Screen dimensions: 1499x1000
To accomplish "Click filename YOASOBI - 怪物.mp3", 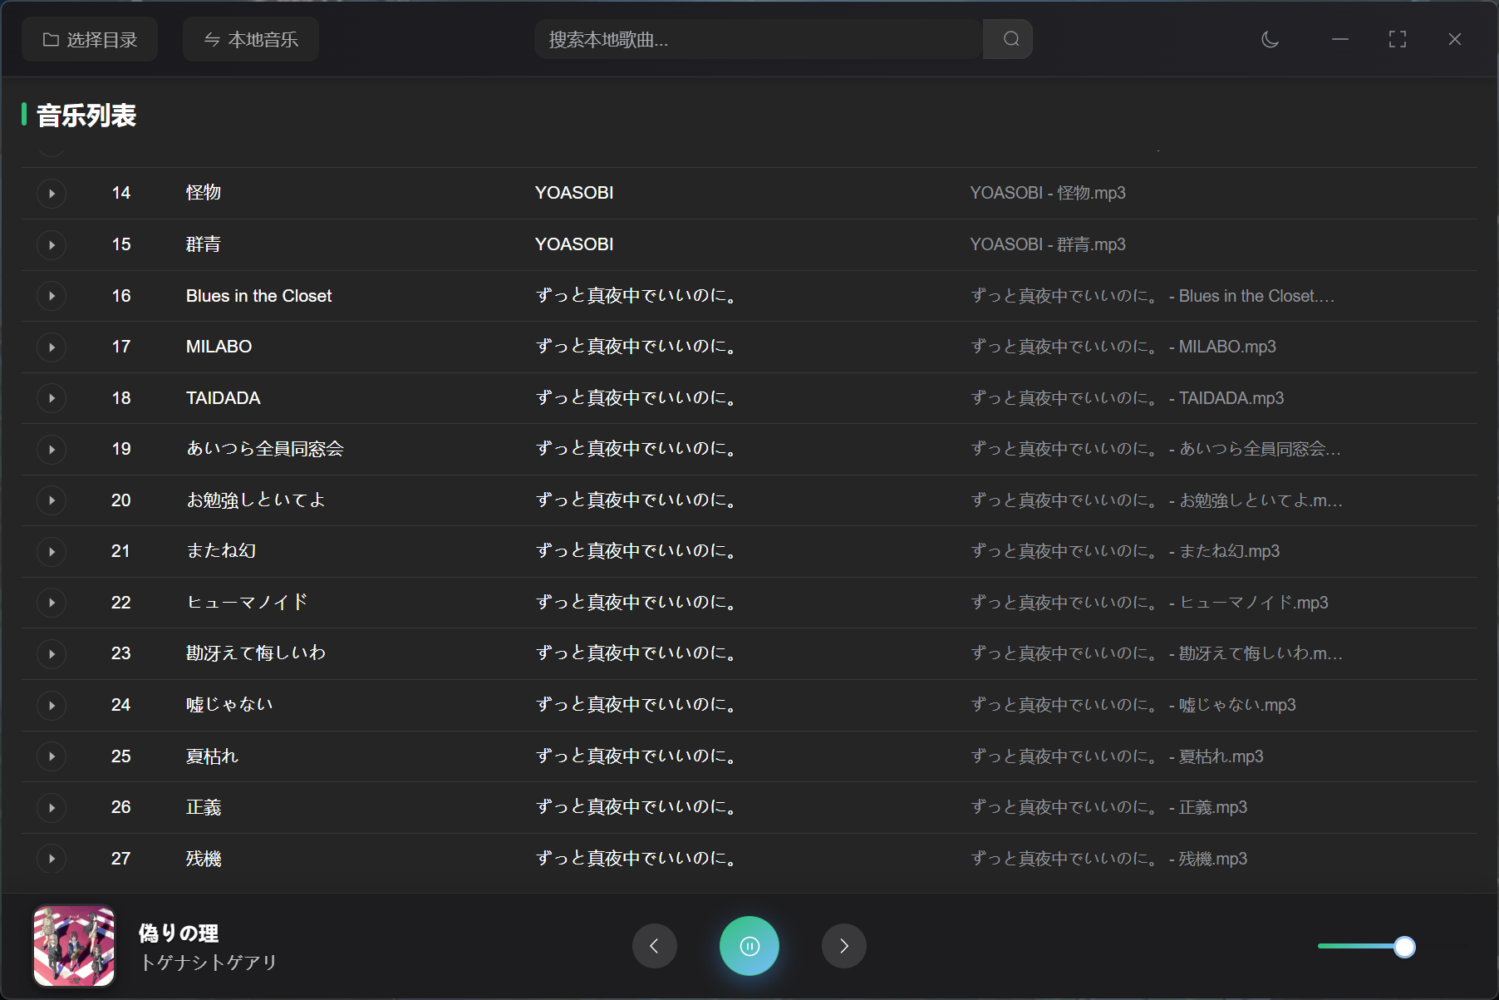I will [x=1048, y=193].
